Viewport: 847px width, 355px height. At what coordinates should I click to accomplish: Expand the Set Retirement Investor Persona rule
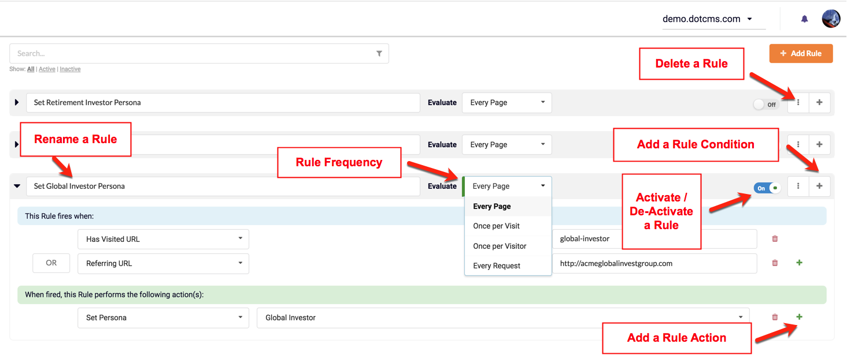(x=17, y=103)
